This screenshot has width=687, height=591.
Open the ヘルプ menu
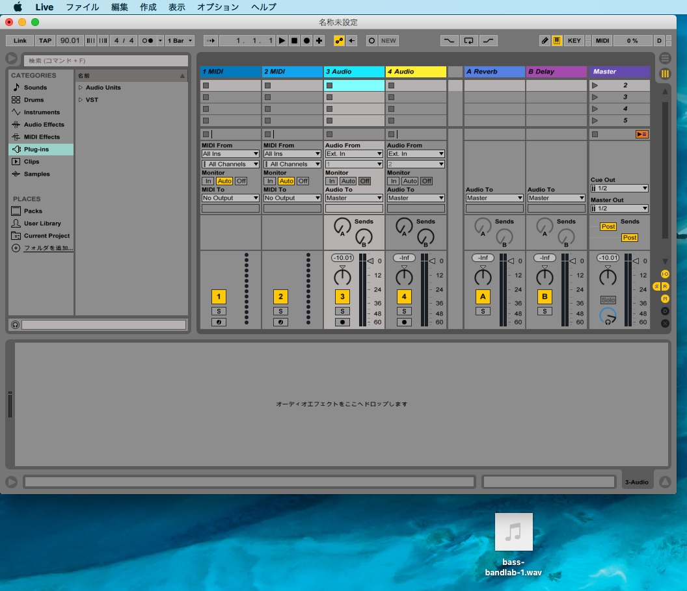[x=263, y=7]
